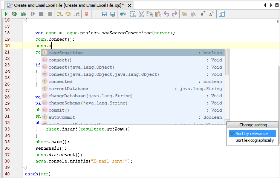Viewport: 280px width, 178px height.
Task: Click the Redo purple arrow
Action: 174,14
